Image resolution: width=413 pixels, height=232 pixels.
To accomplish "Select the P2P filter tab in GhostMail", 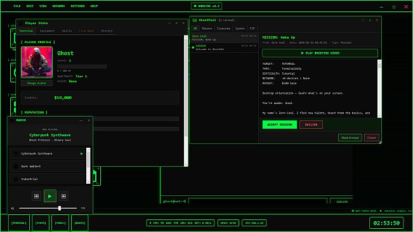I will (x=252, y=29).
